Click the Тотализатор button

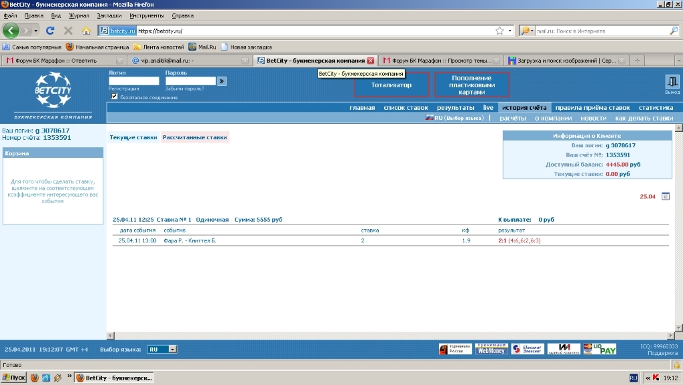(392, 85)
